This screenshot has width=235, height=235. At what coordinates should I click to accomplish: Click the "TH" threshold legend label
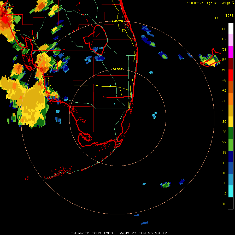point(224,204)
